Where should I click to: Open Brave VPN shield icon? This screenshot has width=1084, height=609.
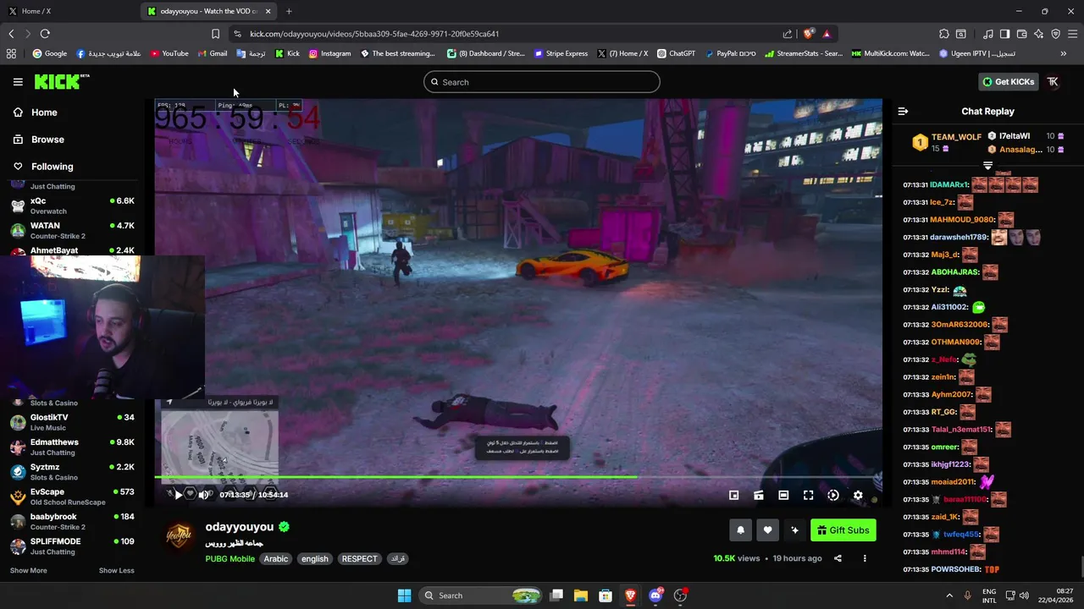(x=1055, y=34)
